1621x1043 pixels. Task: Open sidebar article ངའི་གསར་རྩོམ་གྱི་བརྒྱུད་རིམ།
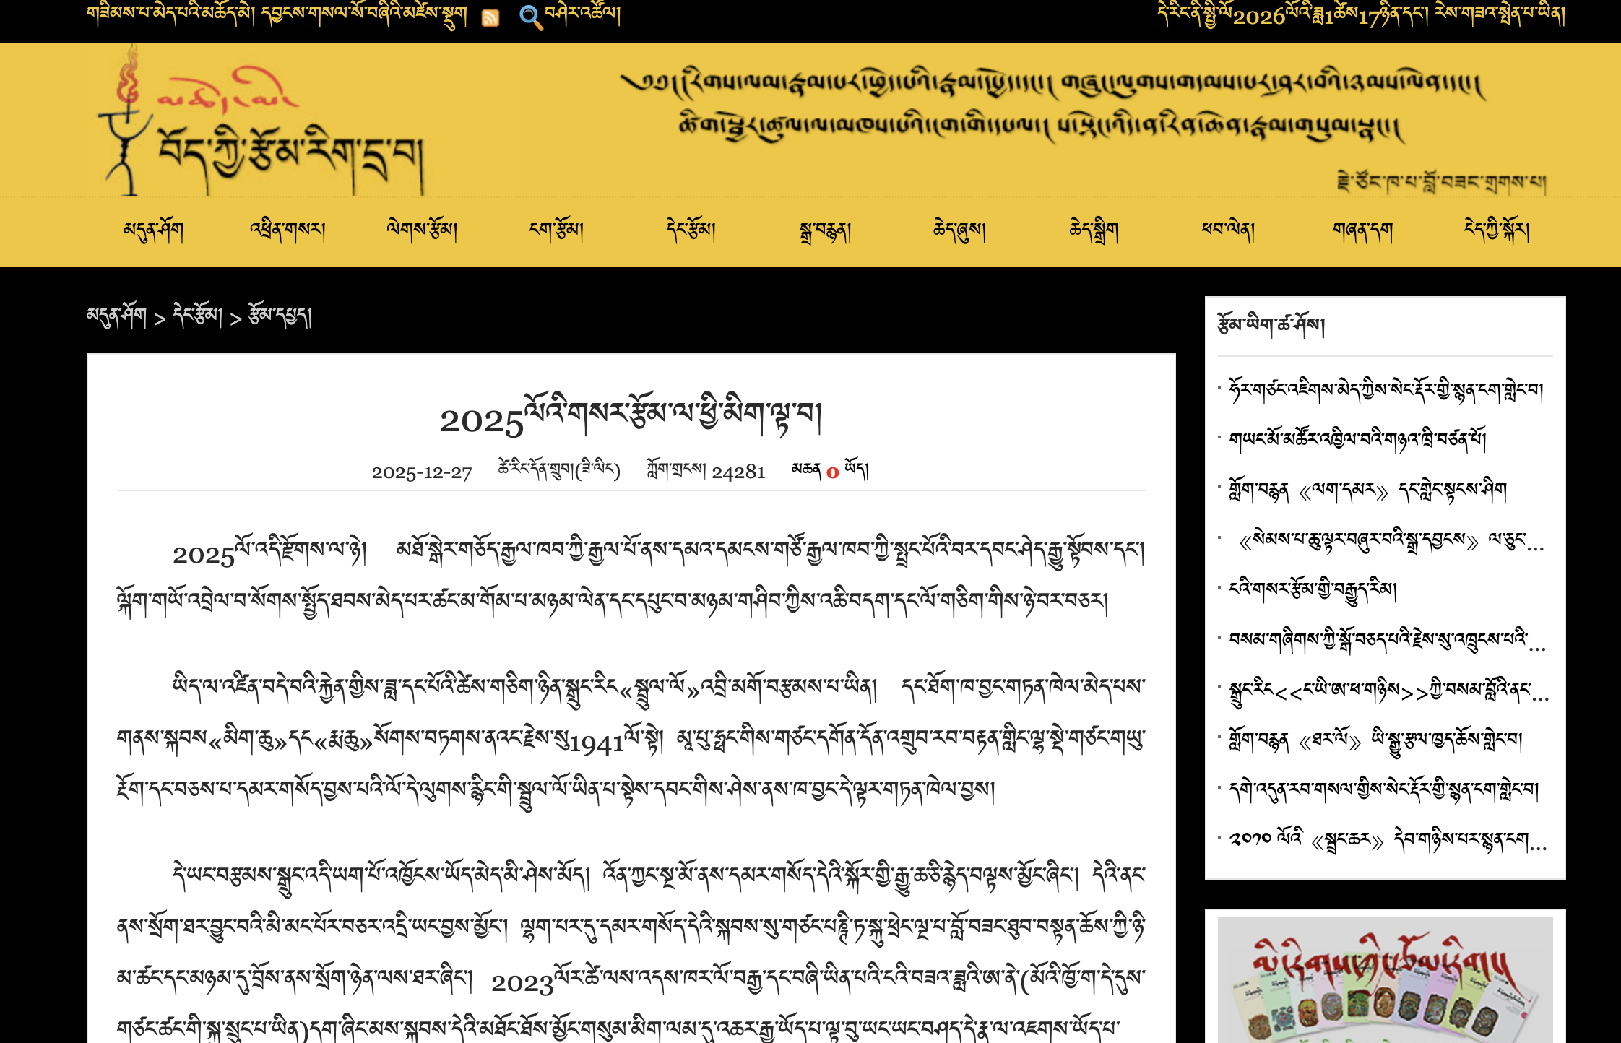click(x=1313, y=589)
